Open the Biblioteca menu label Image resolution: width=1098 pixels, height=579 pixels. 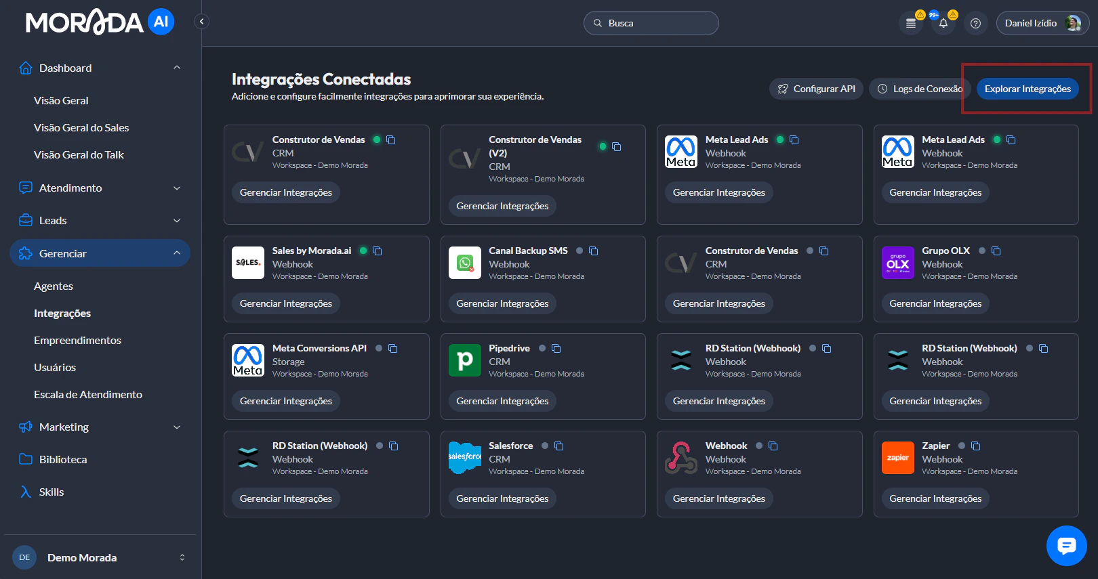click(63, 459)
